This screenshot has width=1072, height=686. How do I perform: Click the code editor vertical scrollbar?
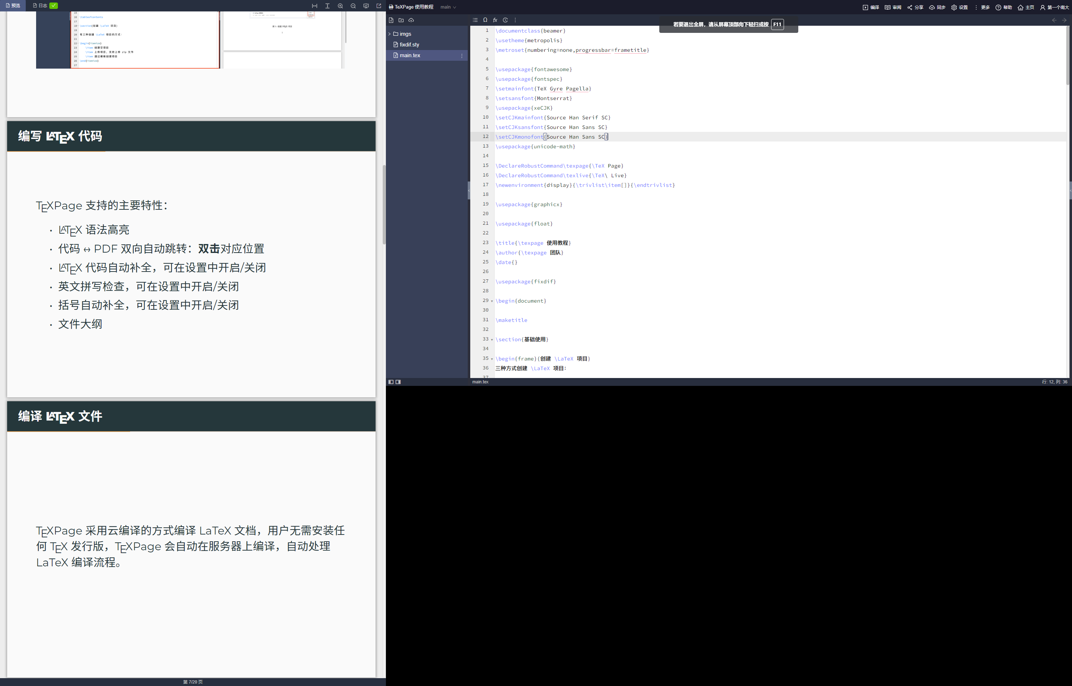click(x=1068, y=55)
